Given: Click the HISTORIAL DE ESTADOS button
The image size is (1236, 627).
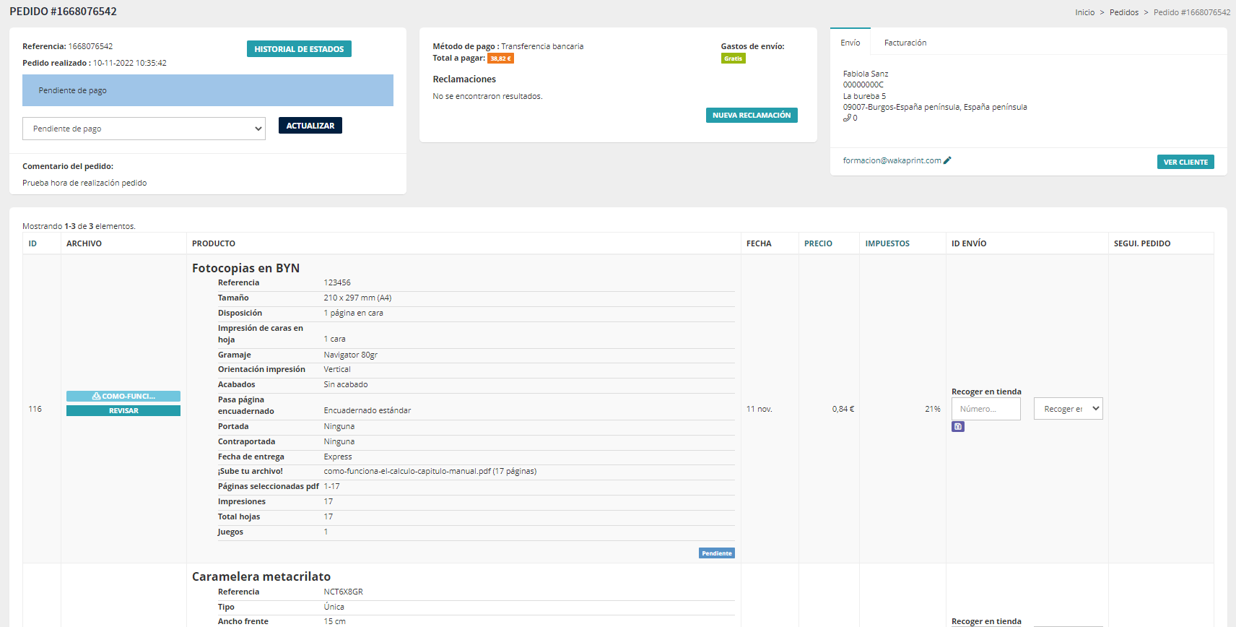Looking at the screenshot, I should [x=299, y=49].
